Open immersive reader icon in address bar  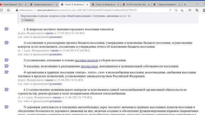[176, 10]
